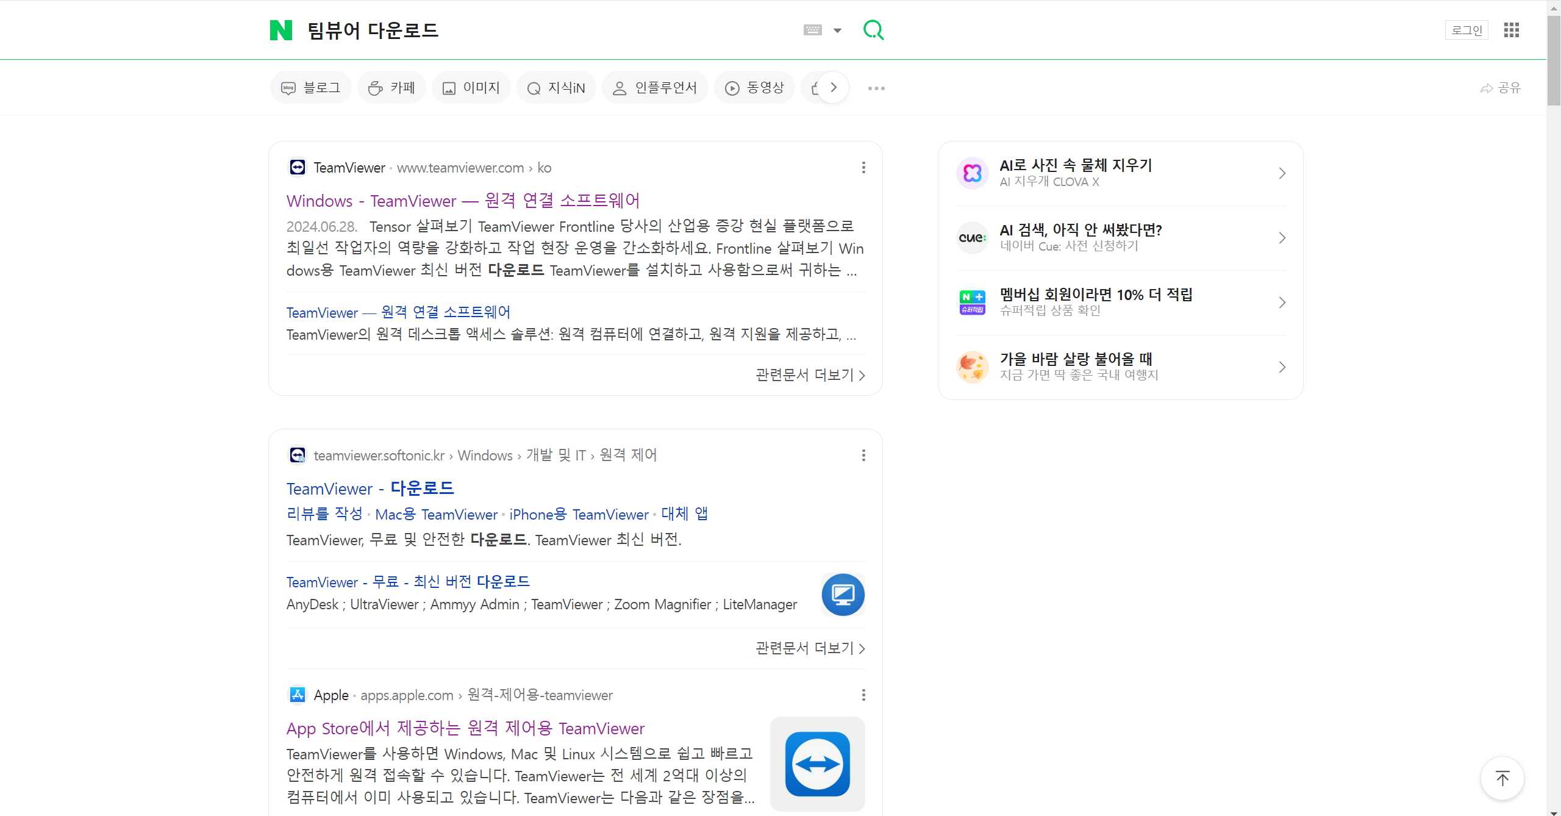
Task: Expand more search options ellipsis
Action: pos(876,88)
